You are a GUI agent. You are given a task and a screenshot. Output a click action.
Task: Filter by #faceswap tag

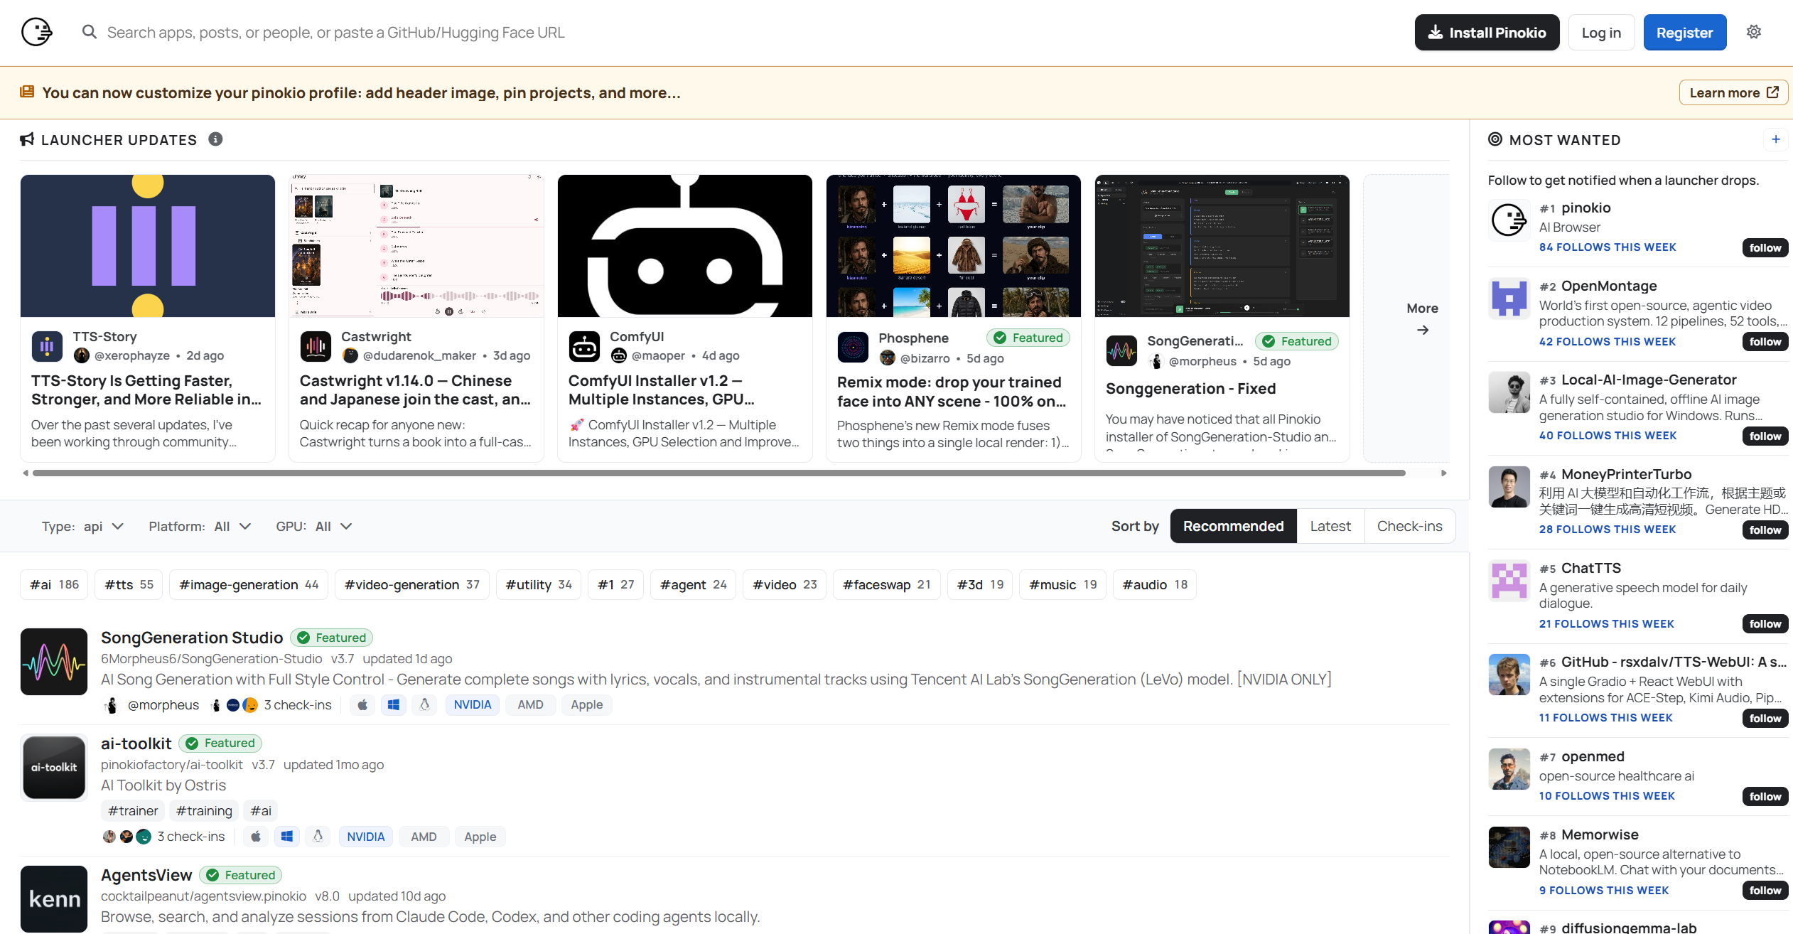[886, 584]
